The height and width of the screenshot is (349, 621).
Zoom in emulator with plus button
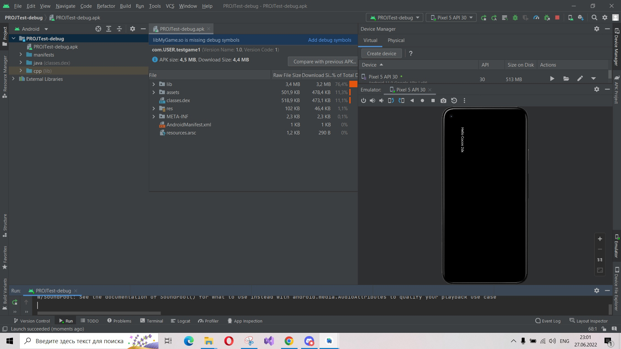[600, 239]
